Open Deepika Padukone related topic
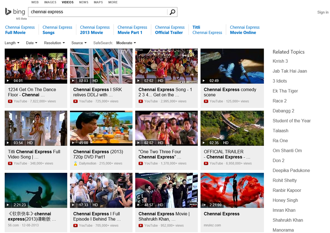This screenshot has width=330, height=233. [x=291, y=170]
